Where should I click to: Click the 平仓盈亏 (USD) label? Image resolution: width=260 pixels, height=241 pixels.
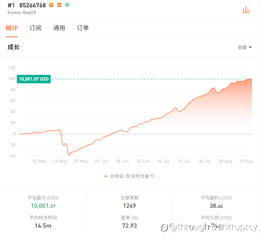tap(43, 198)
